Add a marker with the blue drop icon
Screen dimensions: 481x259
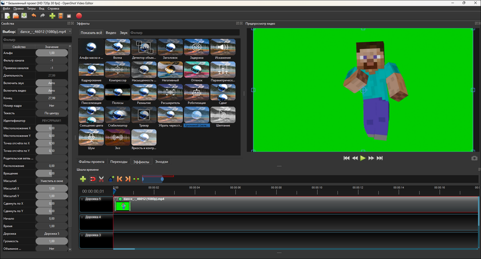click(x=111, y=179)
